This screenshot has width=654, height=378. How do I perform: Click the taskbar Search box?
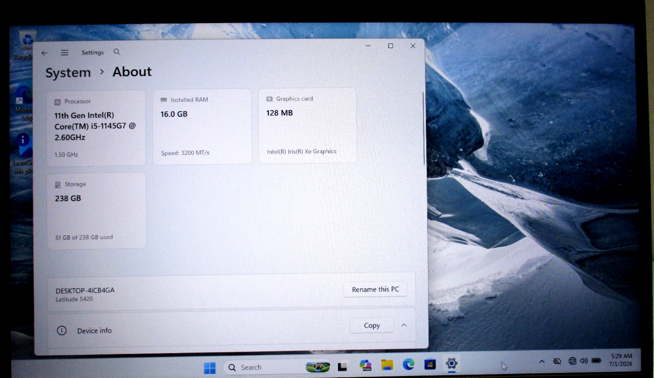277,367
